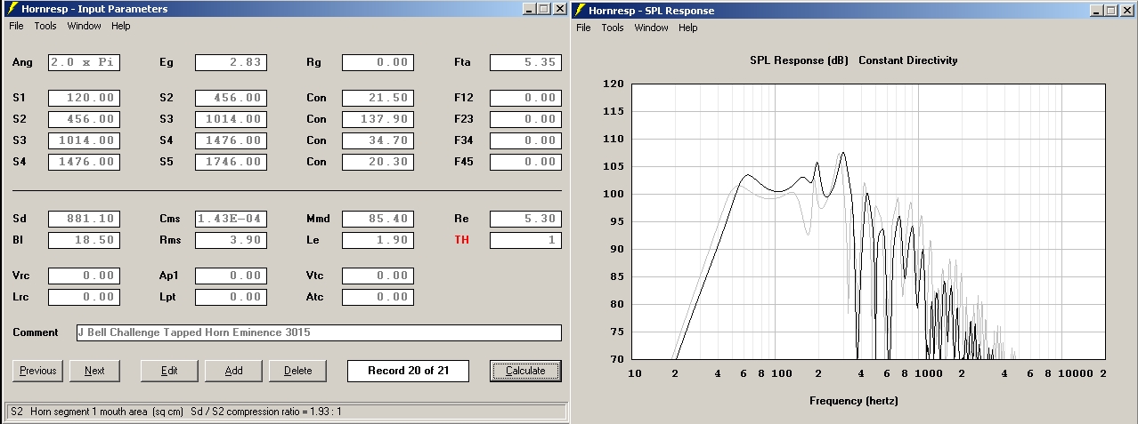Maximize the SPL Response window
Screen dimensions: 1138x424
click(x=1111, y=10)
